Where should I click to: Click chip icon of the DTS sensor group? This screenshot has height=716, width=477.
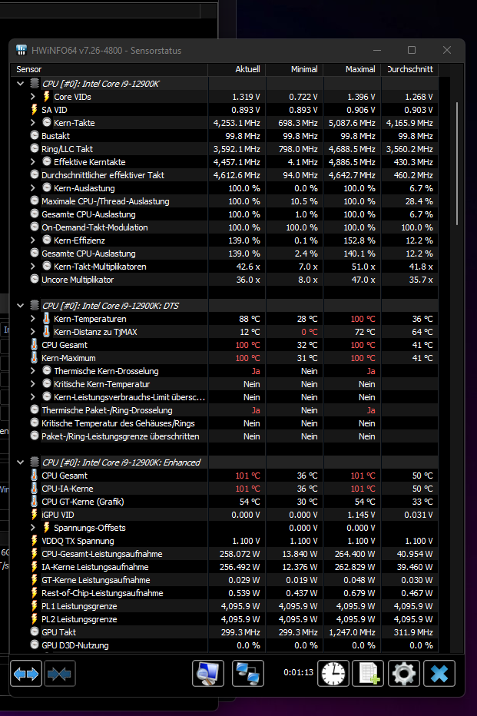[35, 306]
